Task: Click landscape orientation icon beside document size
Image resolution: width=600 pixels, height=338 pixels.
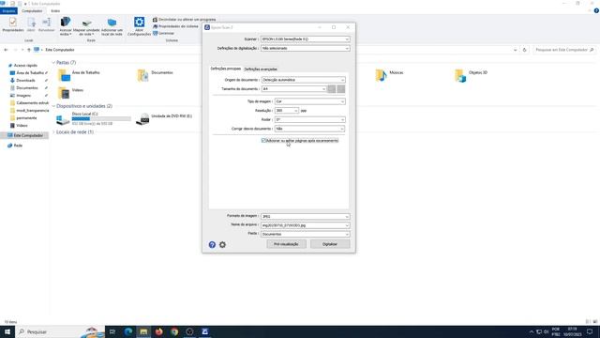Action: pos(340,89)
